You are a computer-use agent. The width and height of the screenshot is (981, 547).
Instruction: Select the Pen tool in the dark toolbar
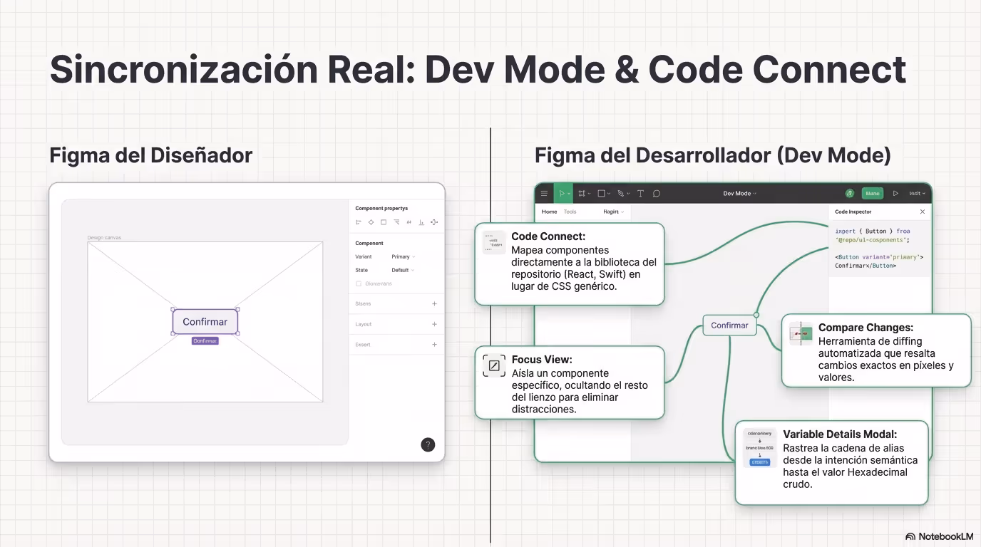622,193
